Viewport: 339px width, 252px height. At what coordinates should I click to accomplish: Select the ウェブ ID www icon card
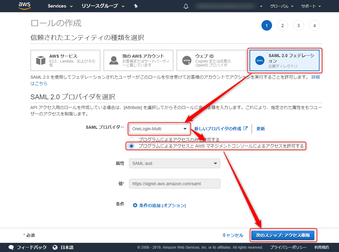[x=211, y=60]
